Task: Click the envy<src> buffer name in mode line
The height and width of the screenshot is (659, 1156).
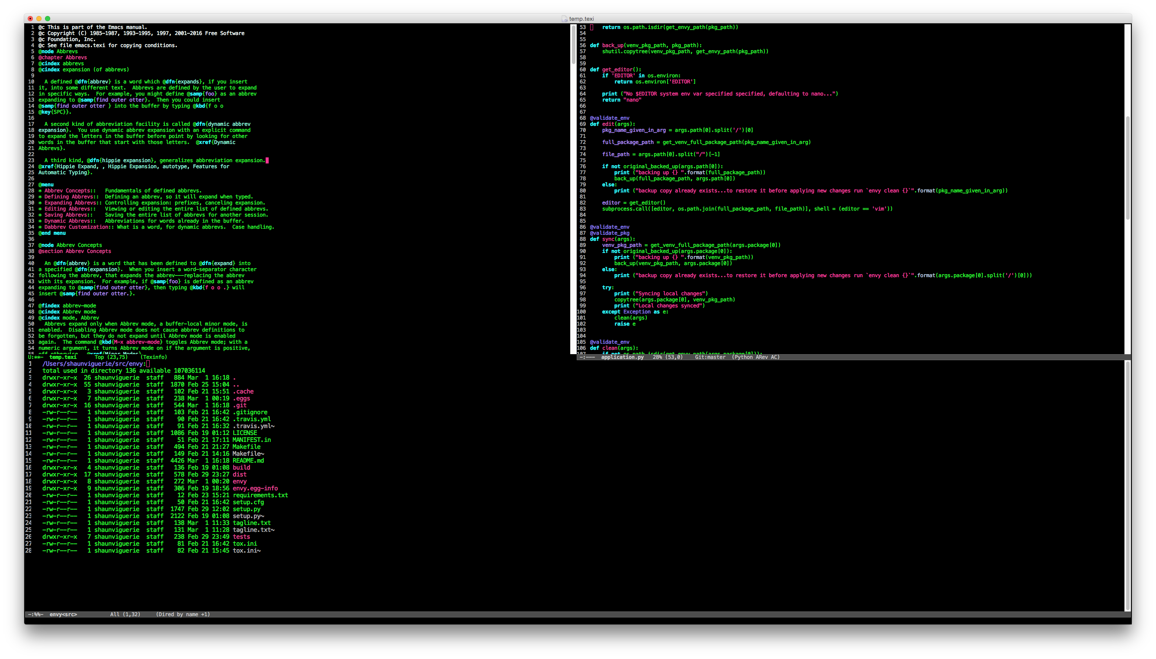Action: [63, 614]
